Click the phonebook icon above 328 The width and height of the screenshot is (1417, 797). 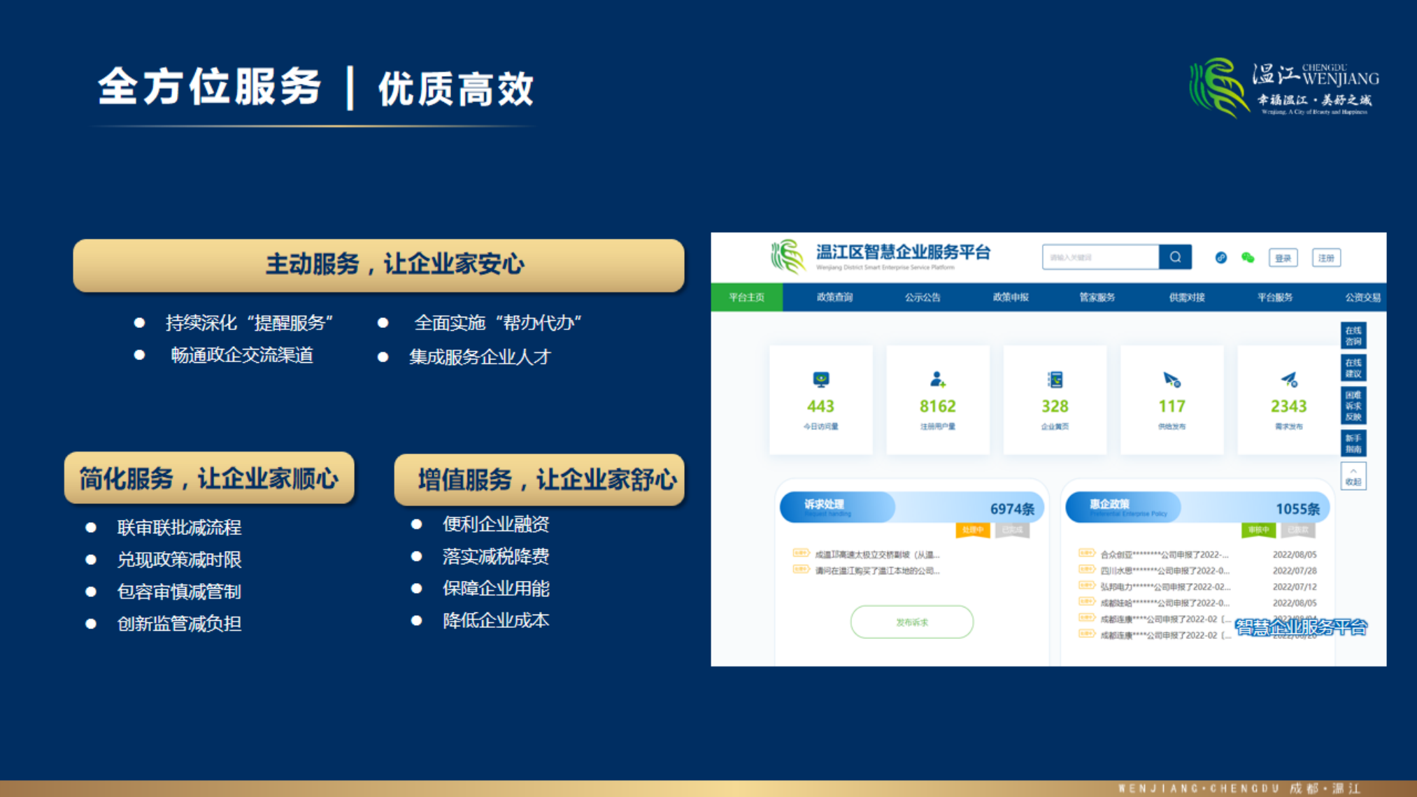(1055, 380)
